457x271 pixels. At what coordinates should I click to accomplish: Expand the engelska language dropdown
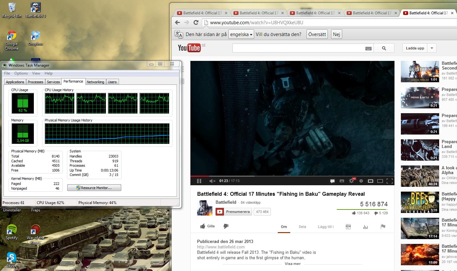241,34
